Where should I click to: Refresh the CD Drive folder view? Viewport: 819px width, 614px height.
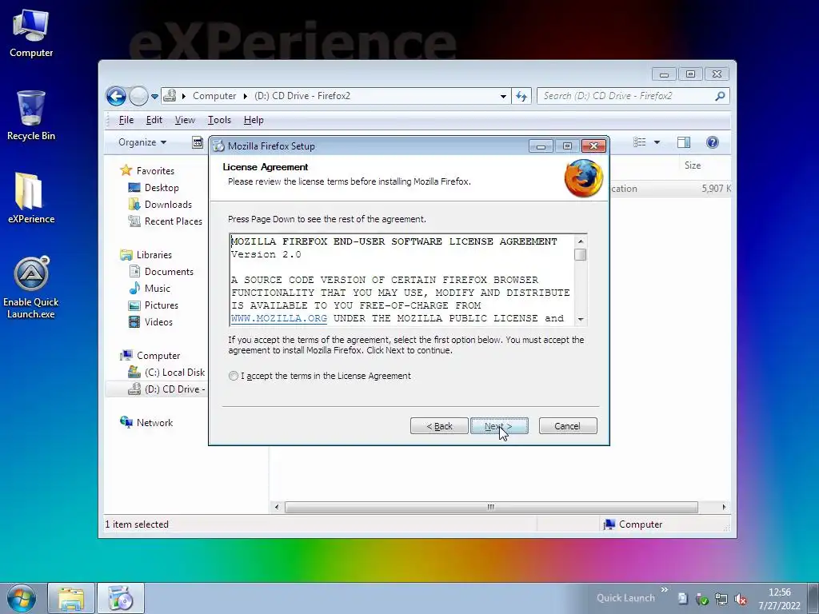[521, 96]
